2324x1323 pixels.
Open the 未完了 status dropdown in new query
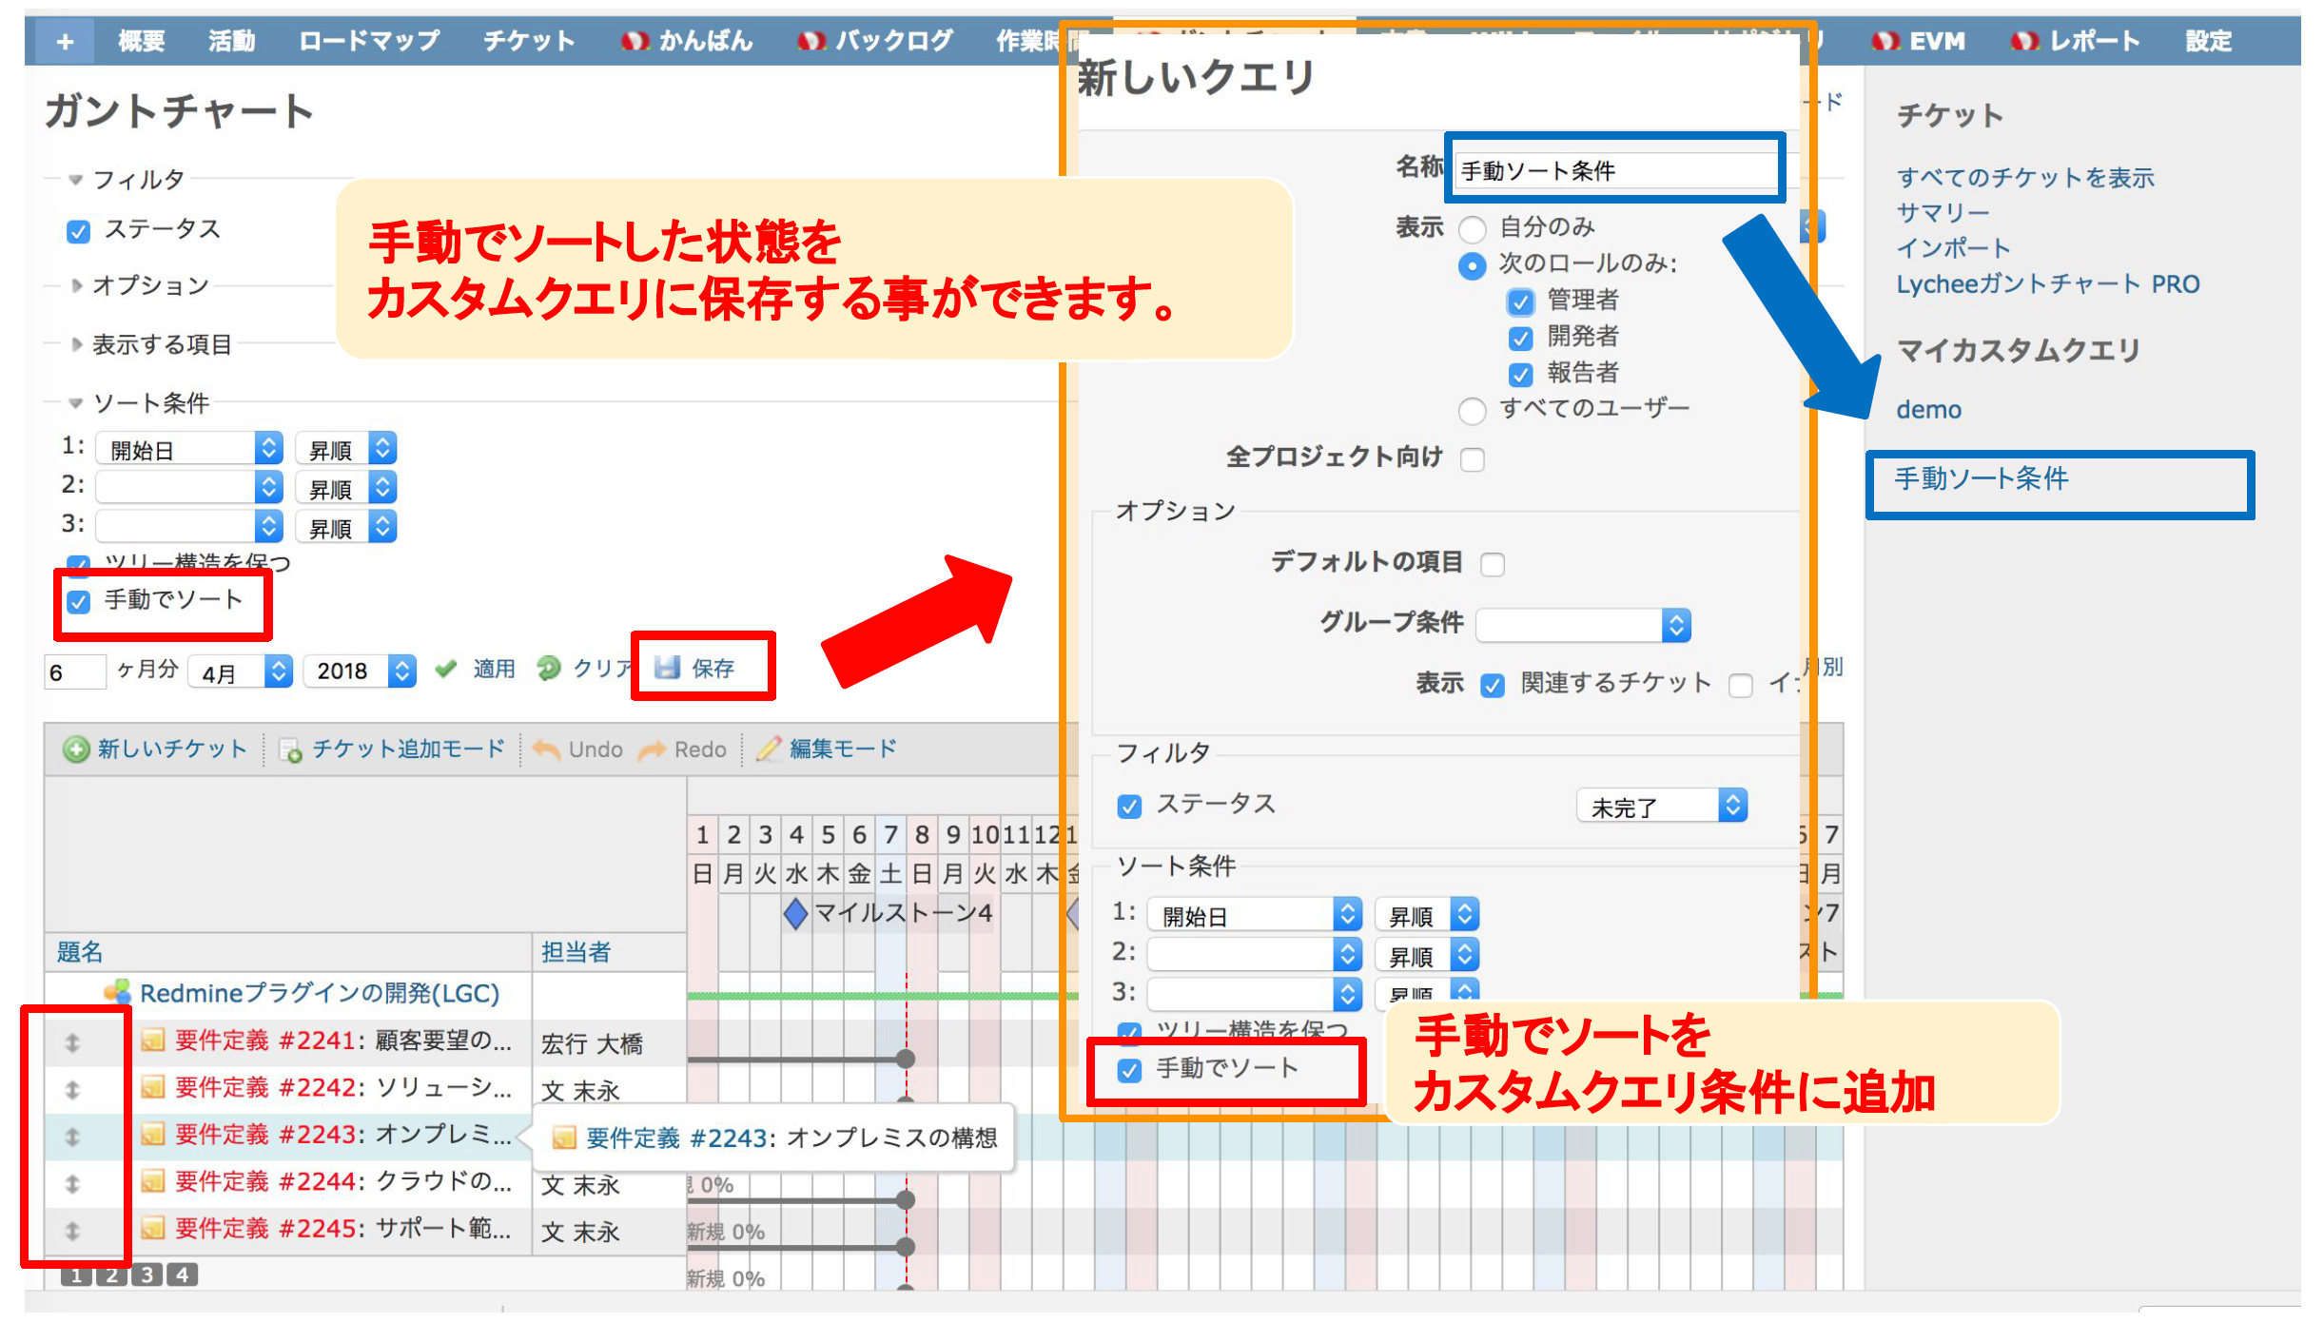click(x=1662, y=807)
